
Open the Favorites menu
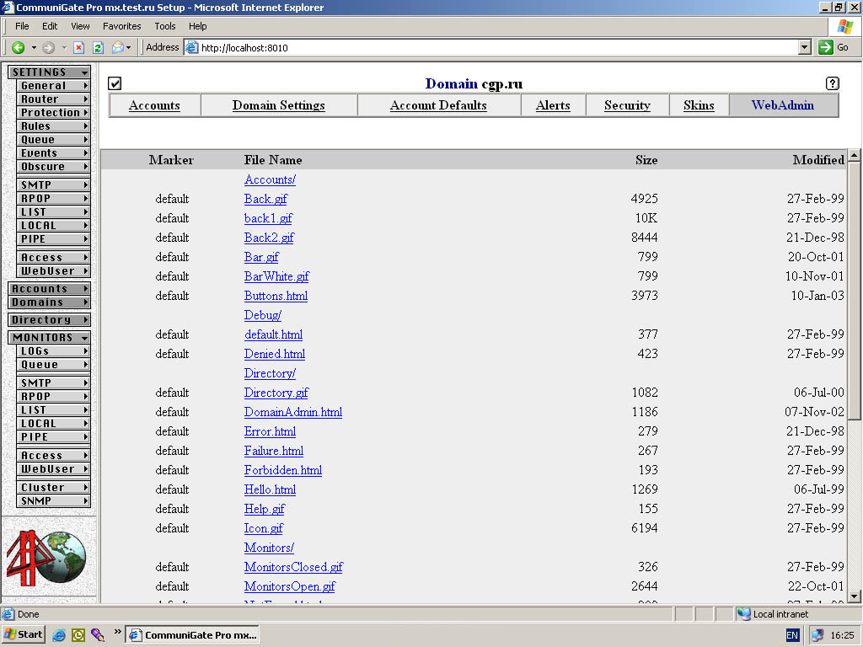coord(121,26)
